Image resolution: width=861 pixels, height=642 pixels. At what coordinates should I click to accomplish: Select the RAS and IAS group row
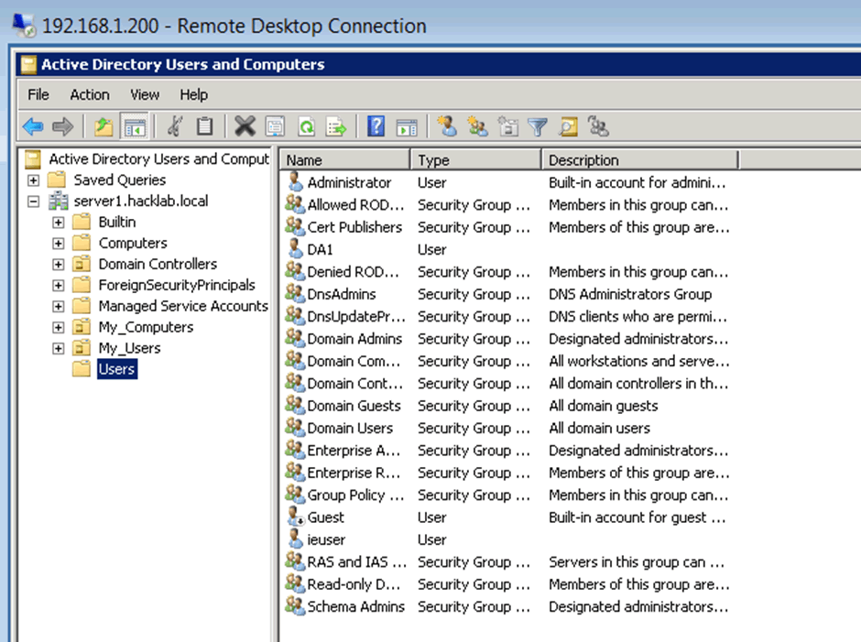508,561
